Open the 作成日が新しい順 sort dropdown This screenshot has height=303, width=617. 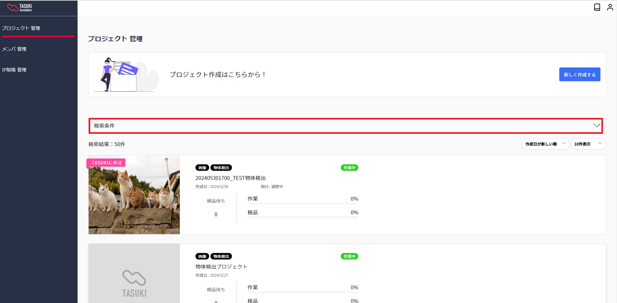(x=545, y=144)
